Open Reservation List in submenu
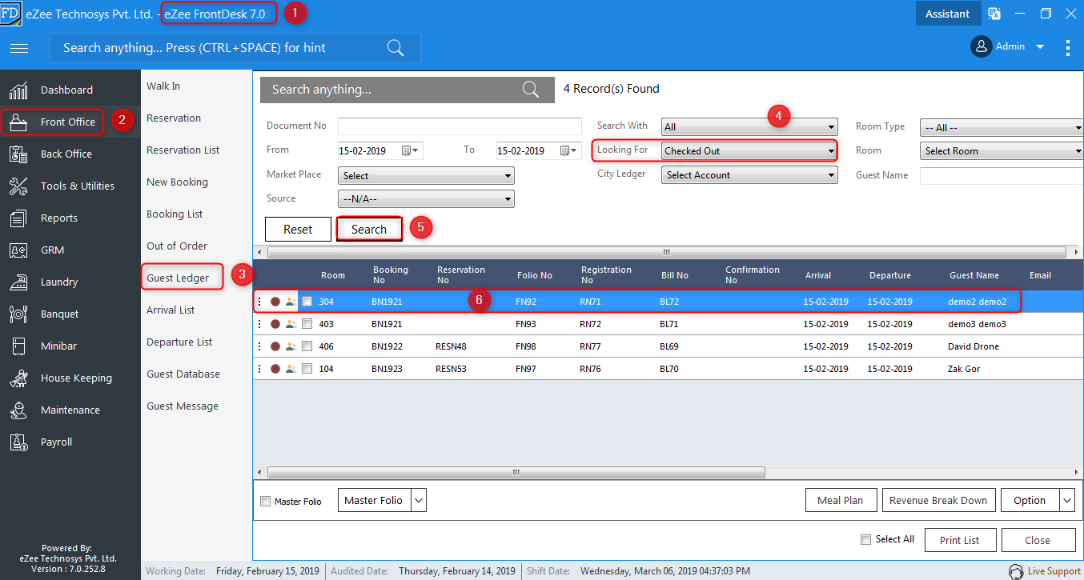Image resolution: width=1084 pixels, height=580 pixels. click(x=183, y=150)
